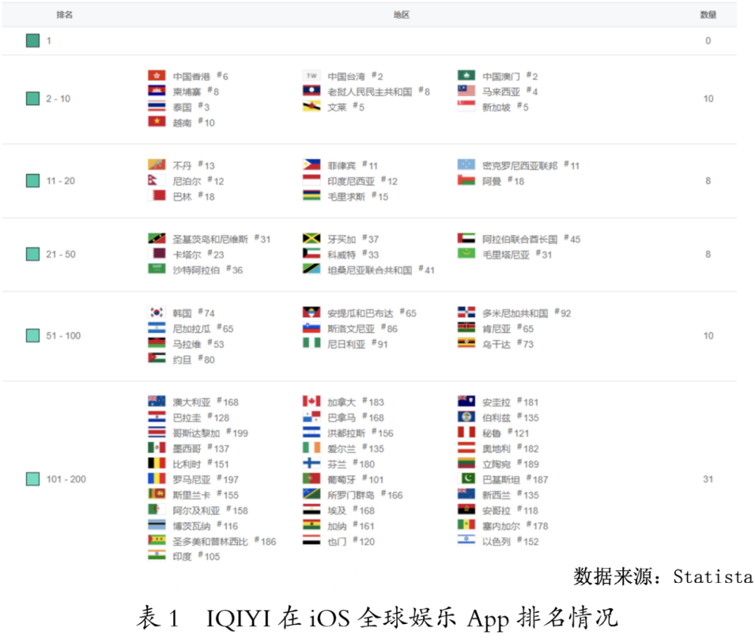The height and width of the screenshot is (643, 755).
Task: Click the TW icon beside 中国台湾
Action: pos(312,76)
